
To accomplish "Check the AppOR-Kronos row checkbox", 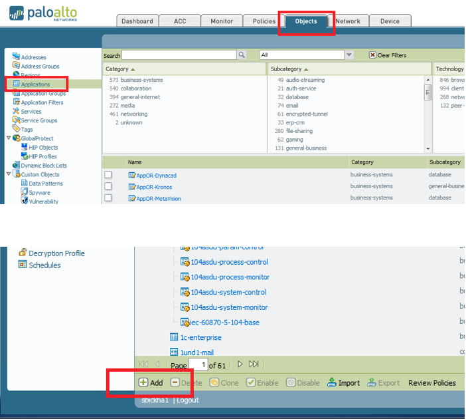I will pyautogui.click(x=108, y=186).
